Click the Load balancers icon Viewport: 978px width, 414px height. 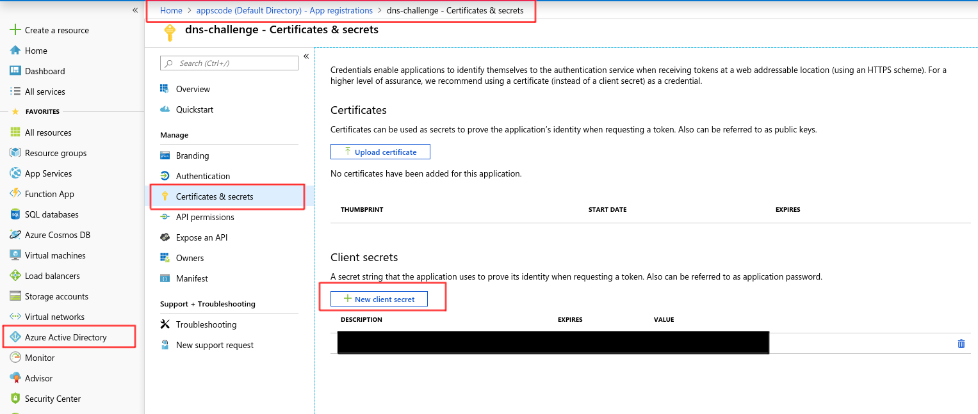tap(15, 276)
